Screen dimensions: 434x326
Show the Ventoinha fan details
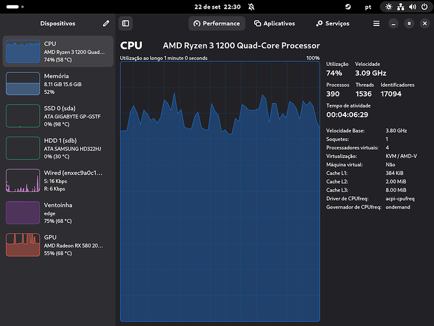(58, 213)
